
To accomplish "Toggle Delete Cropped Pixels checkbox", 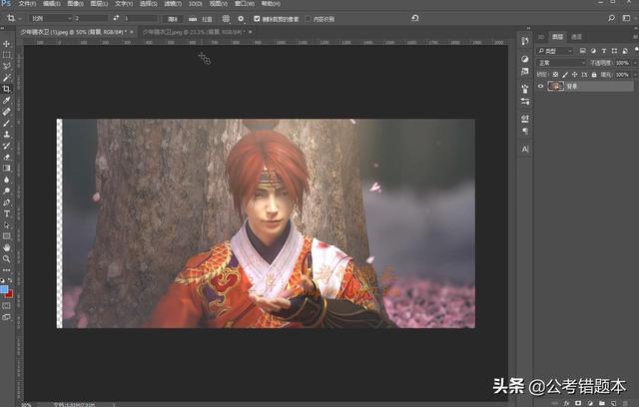I will coord(257,19).
